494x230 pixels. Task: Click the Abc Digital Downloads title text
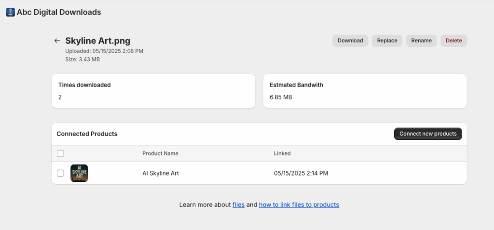pyautogui.click(x=59, y=12)
